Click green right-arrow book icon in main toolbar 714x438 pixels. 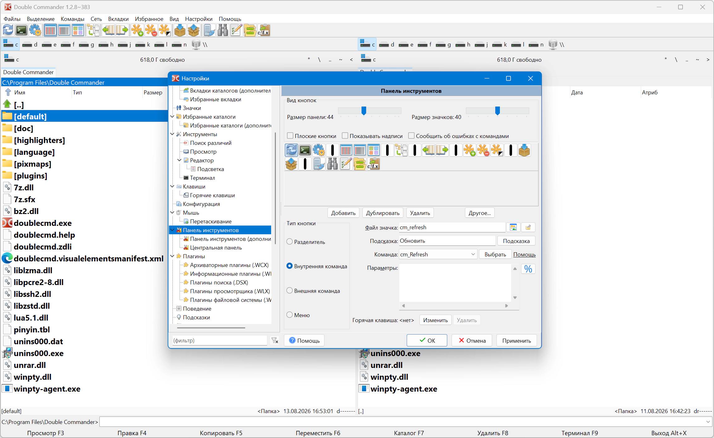click(122, 30)
